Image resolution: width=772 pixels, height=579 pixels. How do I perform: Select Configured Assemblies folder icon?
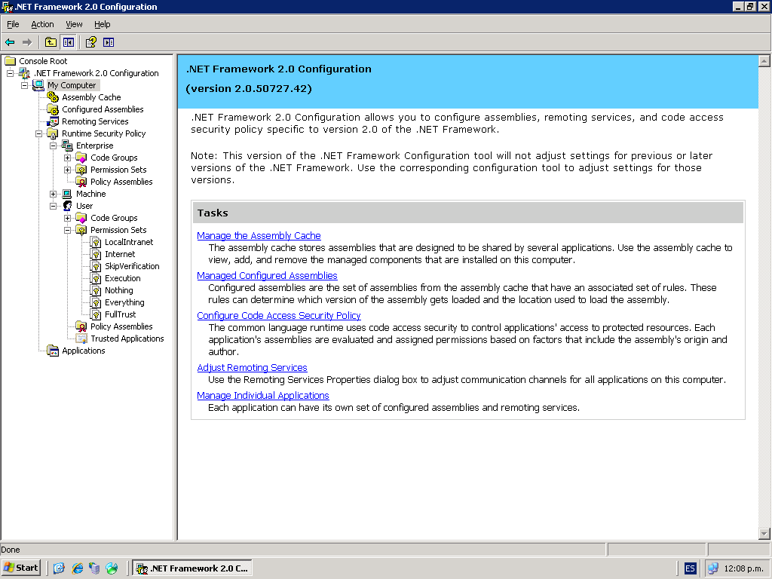53,109
